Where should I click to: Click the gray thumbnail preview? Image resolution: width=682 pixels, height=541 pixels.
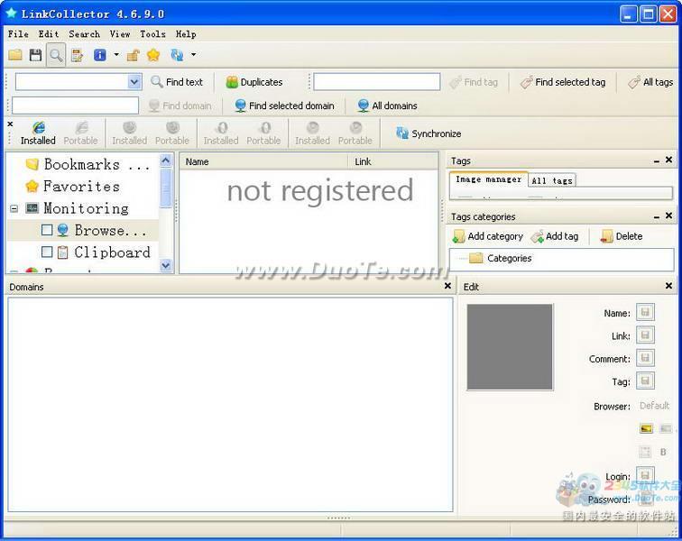click(x=510, y=347)
